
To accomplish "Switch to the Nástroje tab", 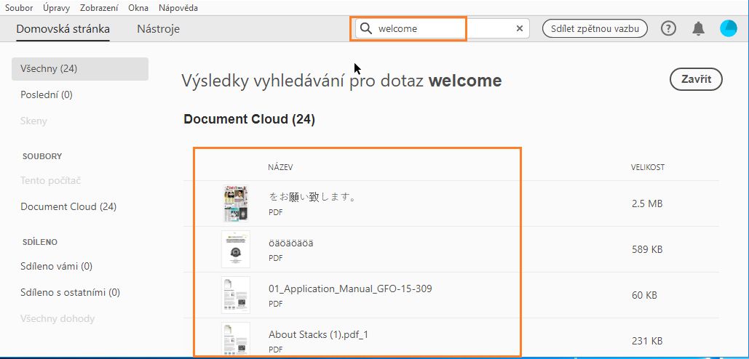I will 158,28.
